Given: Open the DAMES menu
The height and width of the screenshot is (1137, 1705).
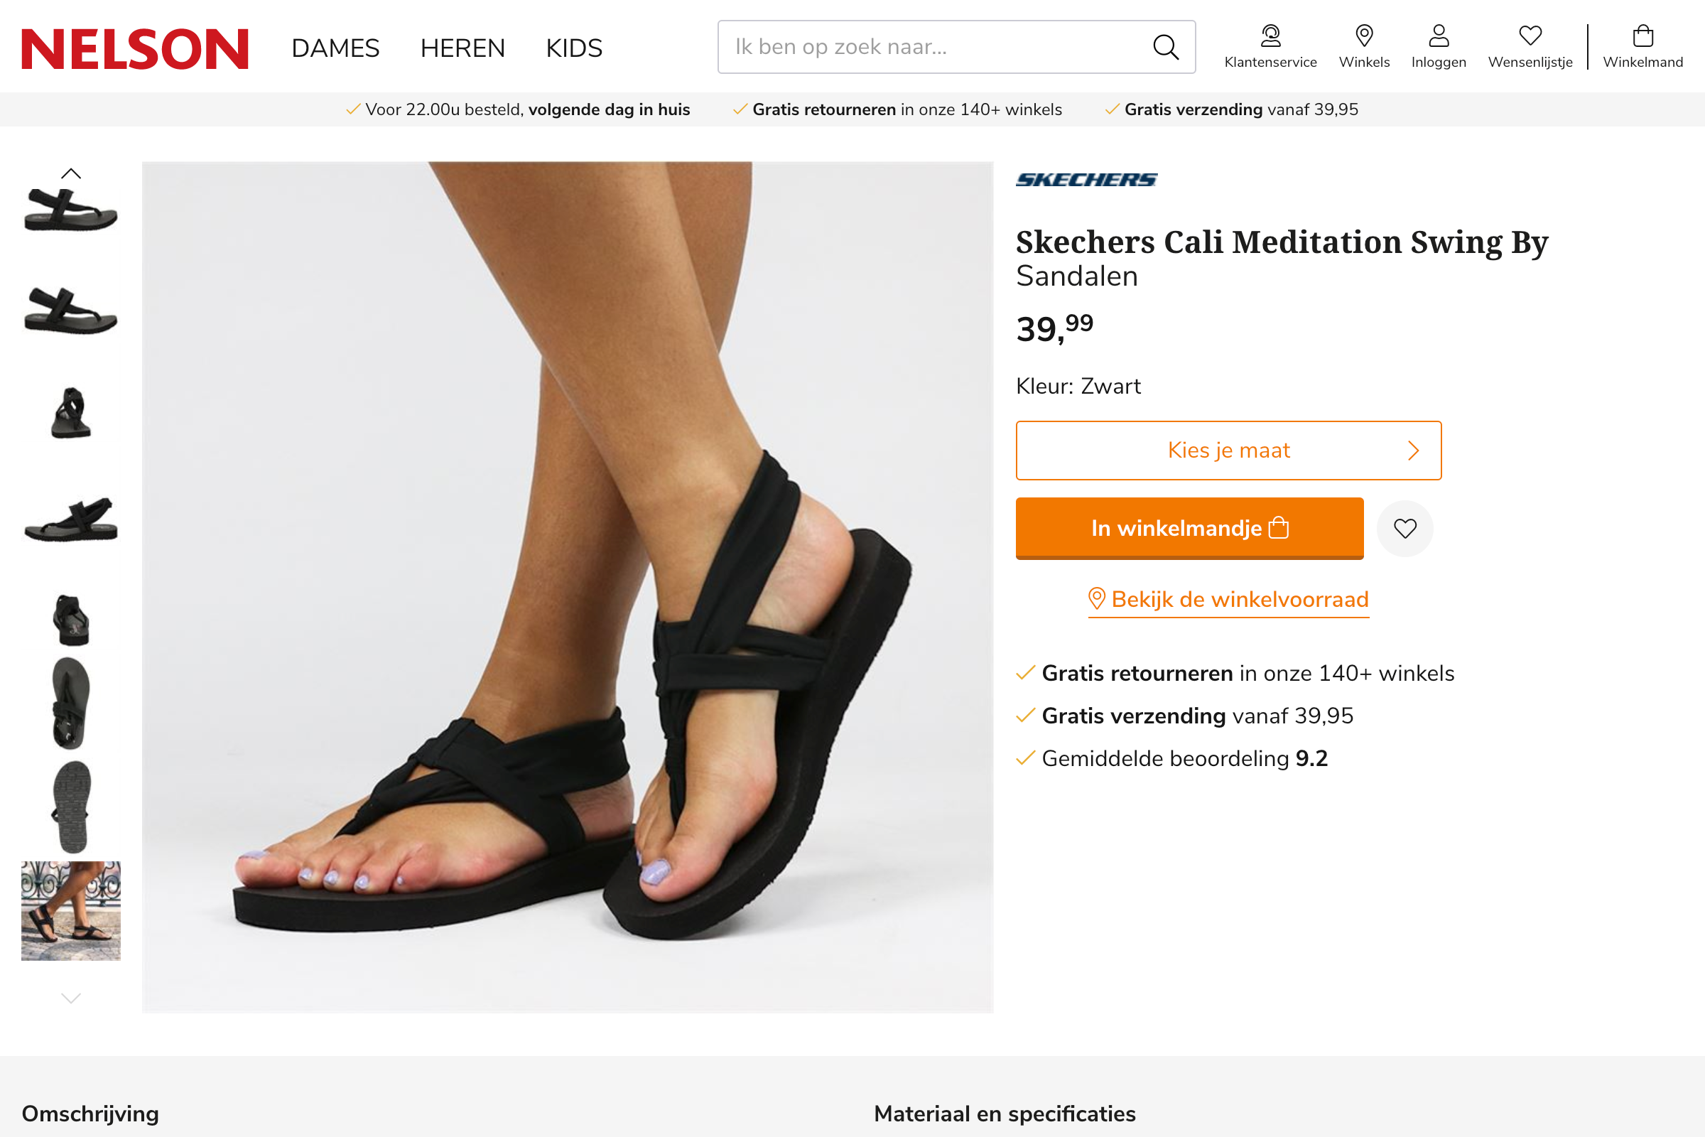Looking at the screenshot, I should pos(335,48).
